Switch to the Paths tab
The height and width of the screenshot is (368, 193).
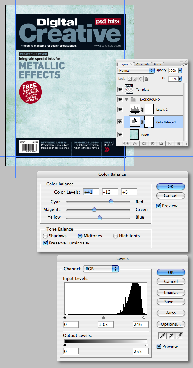(158, 64)
